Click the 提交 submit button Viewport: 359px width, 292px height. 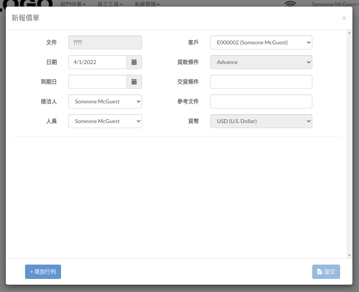[326, 272]
